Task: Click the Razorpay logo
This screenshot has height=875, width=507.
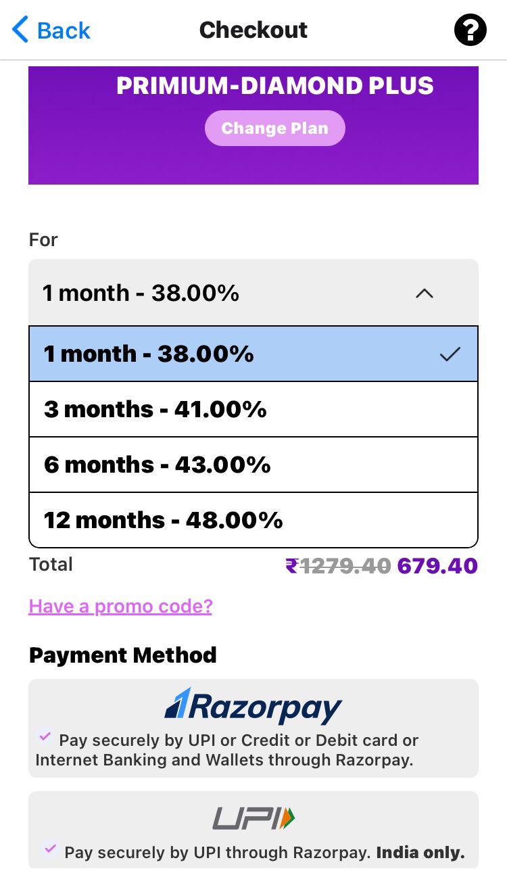Action: pyautogui.click(x=254, y=706)
